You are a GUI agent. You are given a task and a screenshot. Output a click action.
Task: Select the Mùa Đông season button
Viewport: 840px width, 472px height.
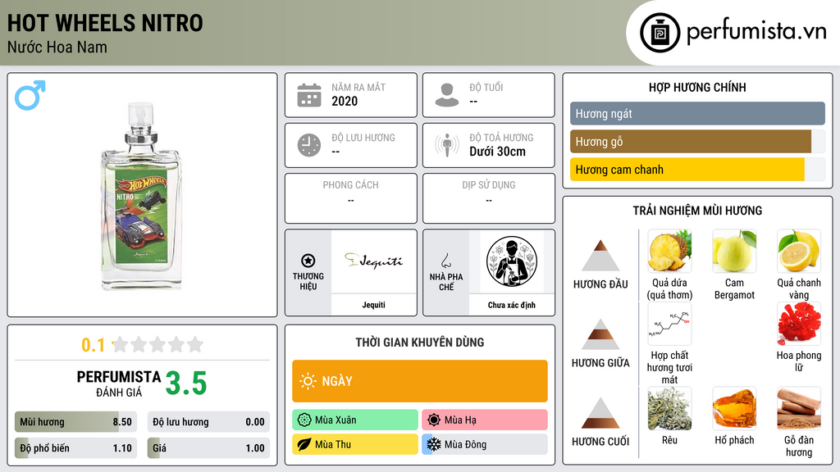coord(484,444)
